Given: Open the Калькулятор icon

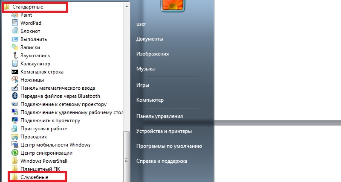Looking at the screenshot, I should 15,63.
